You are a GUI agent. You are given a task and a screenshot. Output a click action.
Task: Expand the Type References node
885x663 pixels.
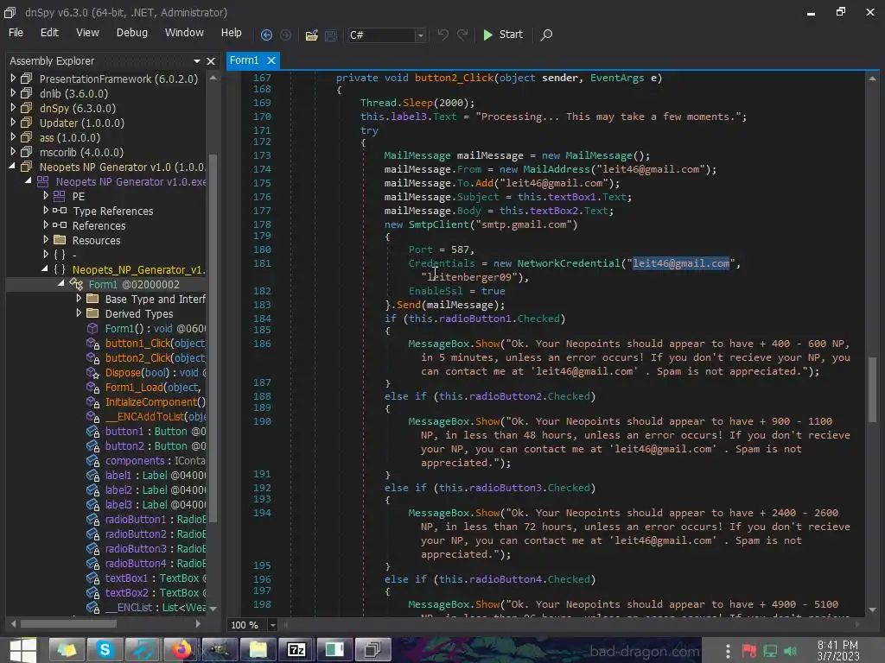pos(46,211)
